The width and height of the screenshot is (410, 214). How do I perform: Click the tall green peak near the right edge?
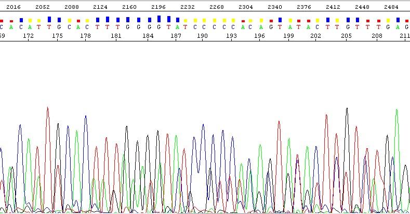click(396, 110)
